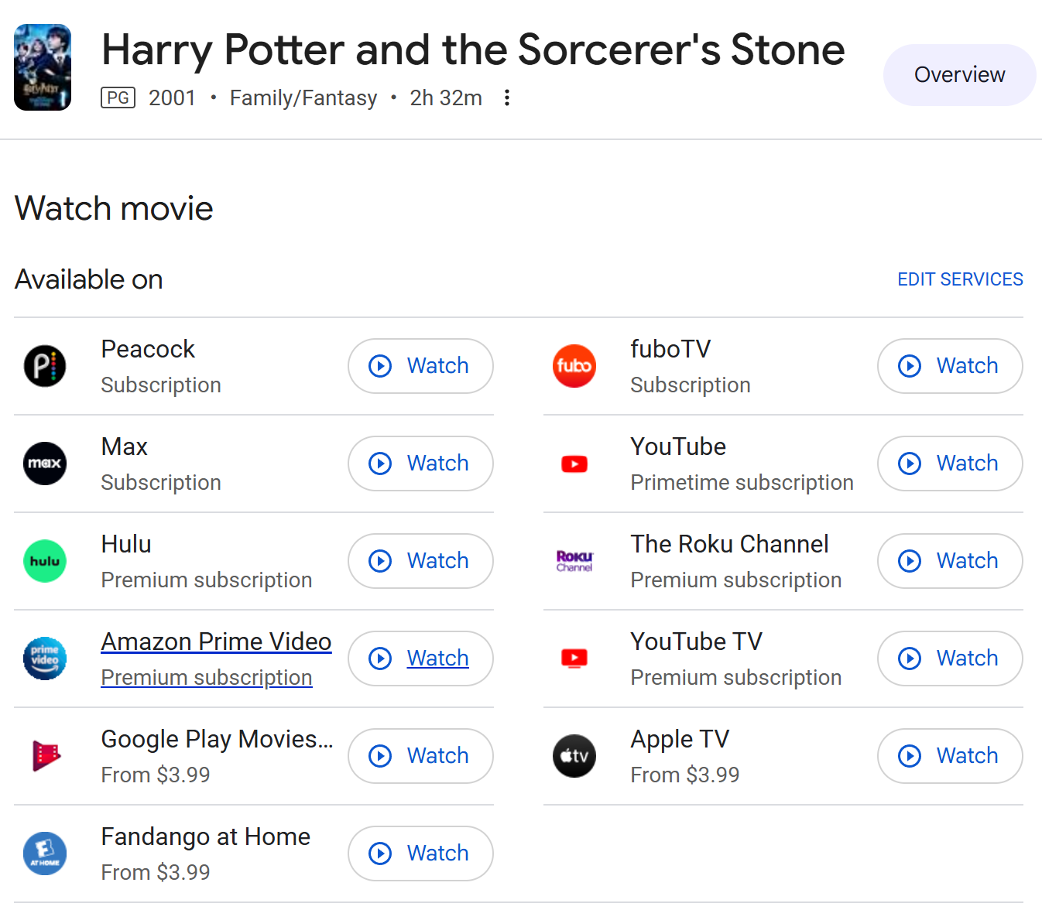Watch the movie on fuboTV
This screenshot has height=910, width=1042.
(x=950, y=366)
